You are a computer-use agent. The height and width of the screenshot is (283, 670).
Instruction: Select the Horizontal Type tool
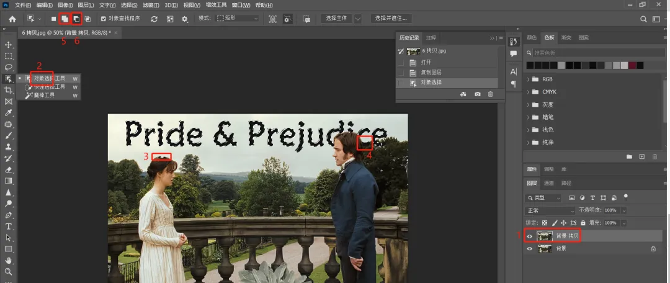point(8,226)
